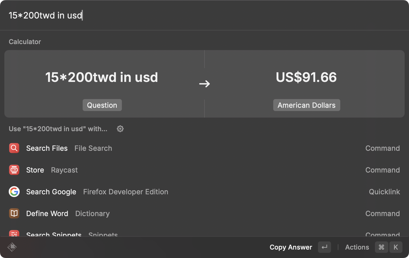Copy Answer from the action bar
This screenshot has height=258, width=409.
point(291,247)
